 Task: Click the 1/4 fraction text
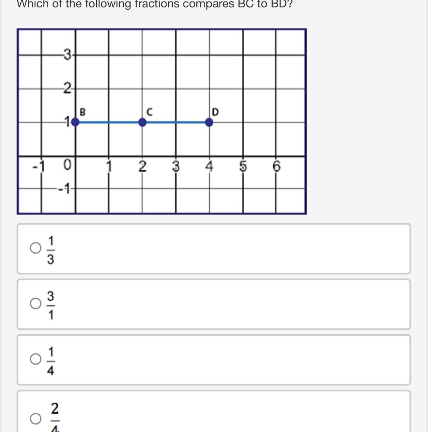tap(51, 361)
